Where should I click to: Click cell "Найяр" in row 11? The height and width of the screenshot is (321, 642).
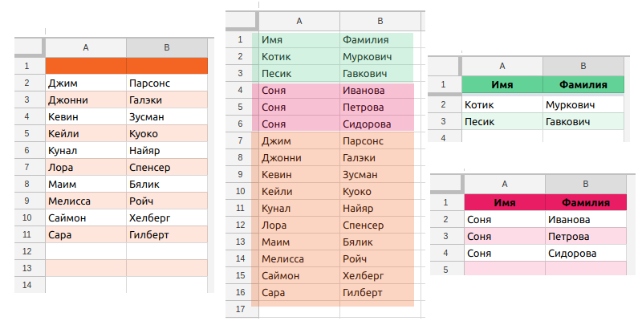[359, 209]
